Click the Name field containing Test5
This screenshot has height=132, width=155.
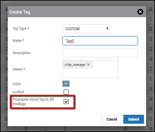(x=100, y=41)
